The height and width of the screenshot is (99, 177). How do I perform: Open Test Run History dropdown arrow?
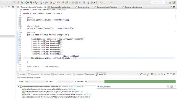click(x=164, y=74)
